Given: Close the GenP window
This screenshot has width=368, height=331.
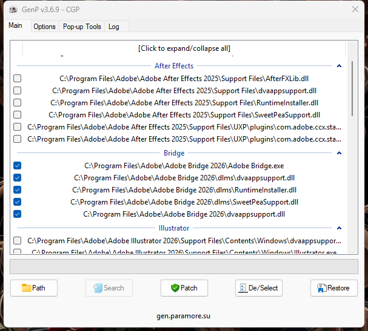Looking at the screenshot, I should pos(355,9).
